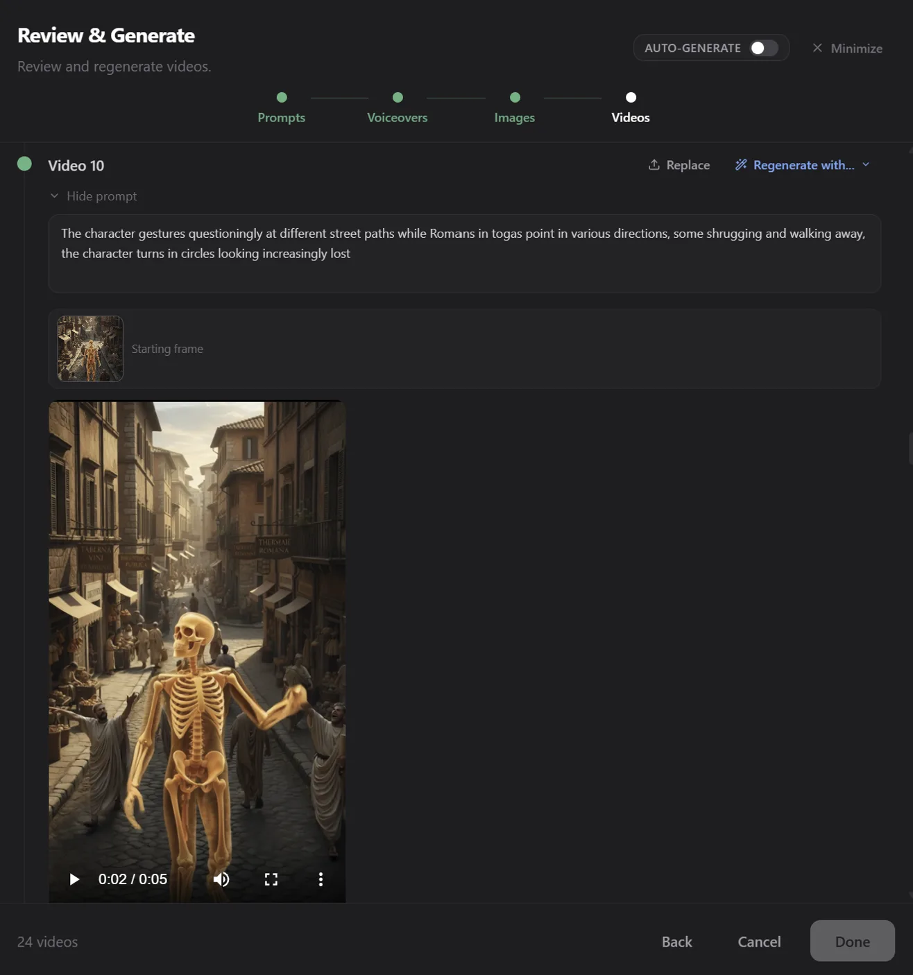Click the Minimize X icon

click(817, 48)
